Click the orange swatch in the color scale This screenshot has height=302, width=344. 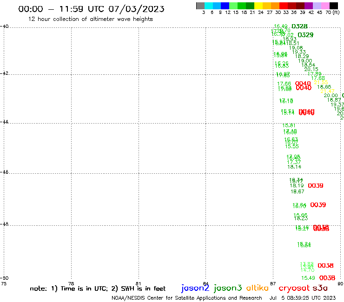point(275,6)
